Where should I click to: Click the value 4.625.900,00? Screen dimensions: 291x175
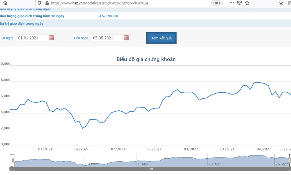[x=109, y=16]
